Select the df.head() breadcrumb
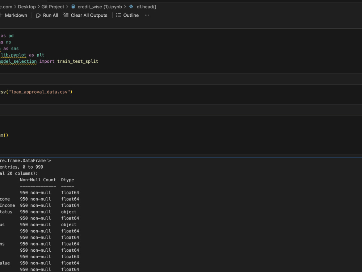362x272 pixels. 146,7
